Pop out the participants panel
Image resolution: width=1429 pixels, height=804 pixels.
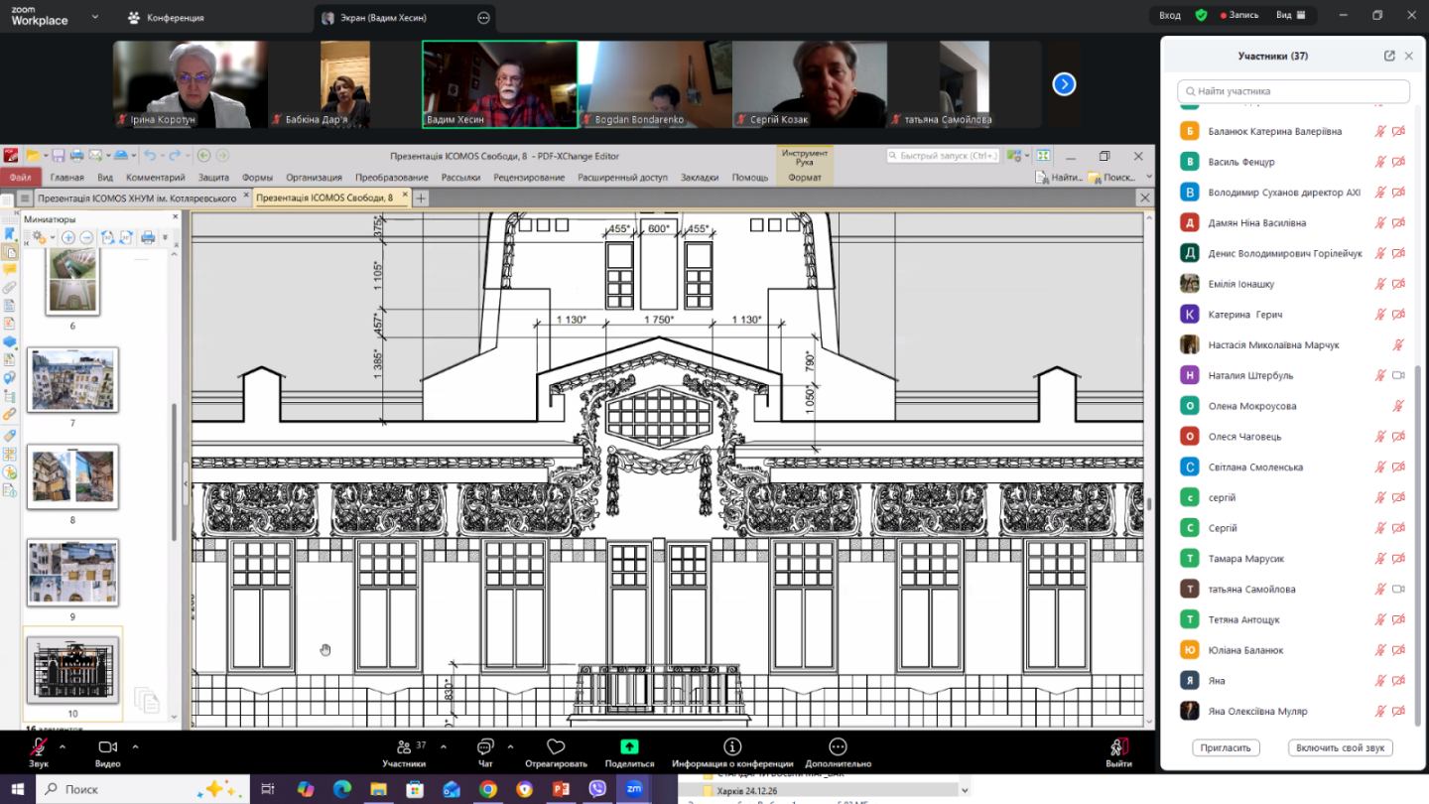tap(1389, 57)
